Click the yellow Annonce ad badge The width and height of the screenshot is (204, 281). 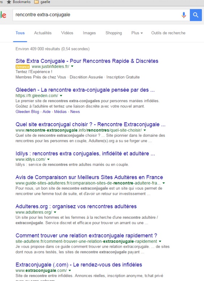coord(22,67)
